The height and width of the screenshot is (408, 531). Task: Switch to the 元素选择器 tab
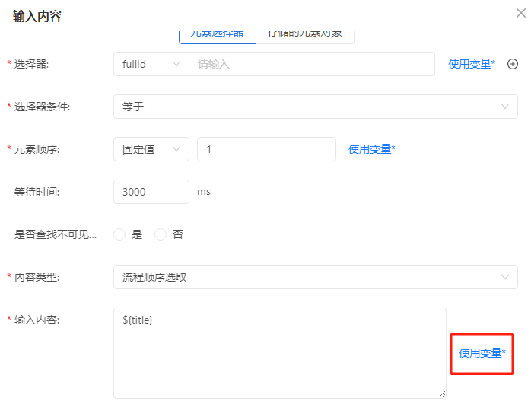[x=217, y=35]
